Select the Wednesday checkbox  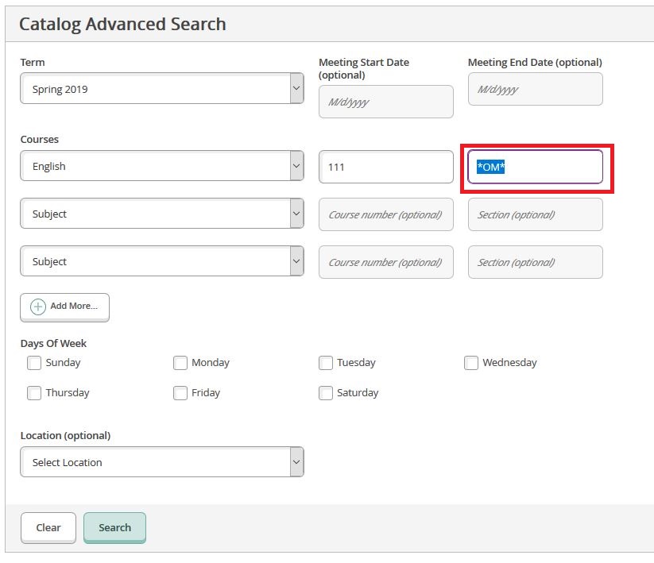click(x=471, y=363)
